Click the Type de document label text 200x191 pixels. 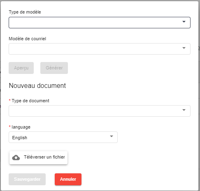(x=30, y=101)
